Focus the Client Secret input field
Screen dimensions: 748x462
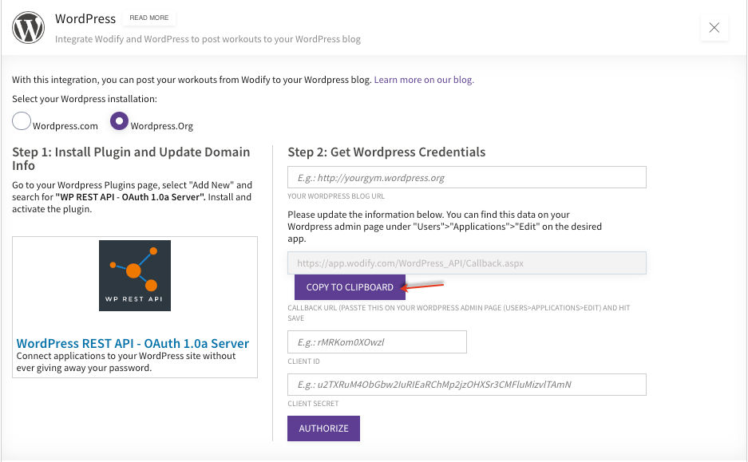click(466, 385)
